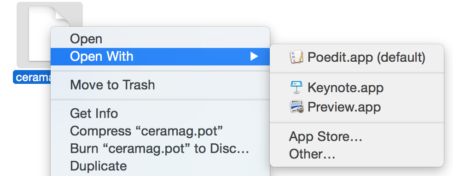Open file with Preview.app

pyautogui.click(x=357, y=106)
